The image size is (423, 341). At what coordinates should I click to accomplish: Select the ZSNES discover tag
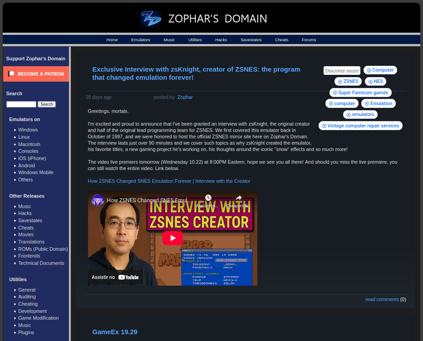(x=348, y=82)
